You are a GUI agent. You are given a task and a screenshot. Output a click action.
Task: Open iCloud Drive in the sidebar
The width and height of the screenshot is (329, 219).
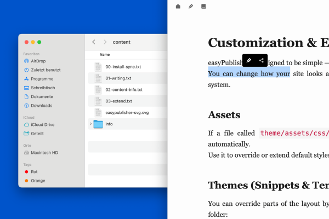(x=42, y=124)
